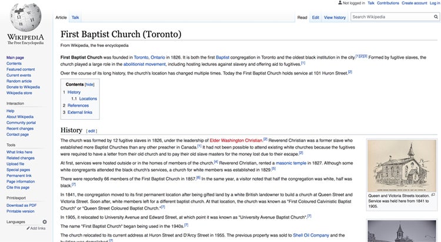441x242 pixels.
Task: Click the edit link beside History heading
Action: [92, 130]
